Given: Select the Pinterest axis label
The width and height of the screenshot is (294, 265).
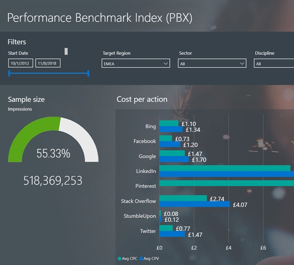Looking at the screenshot, I should pyautogui.click(x=146, y=186).
